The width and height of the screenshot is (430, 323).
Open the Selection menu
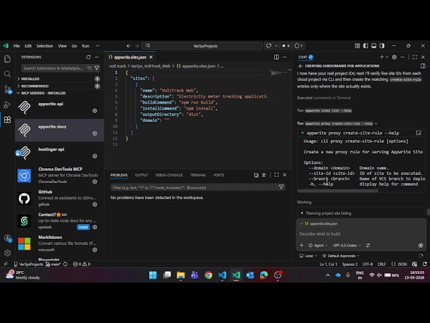pos(45,46)
